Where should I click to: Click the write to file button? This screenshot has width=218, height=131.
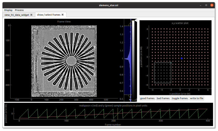pyautogui.click(x=197, y=98)
